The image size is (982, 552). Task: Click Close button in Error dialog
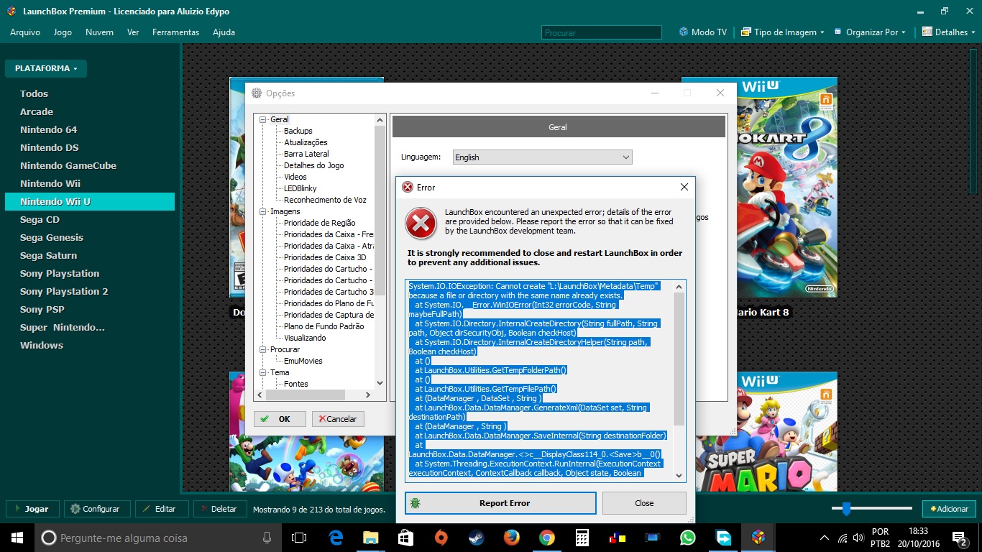(644, 503)
